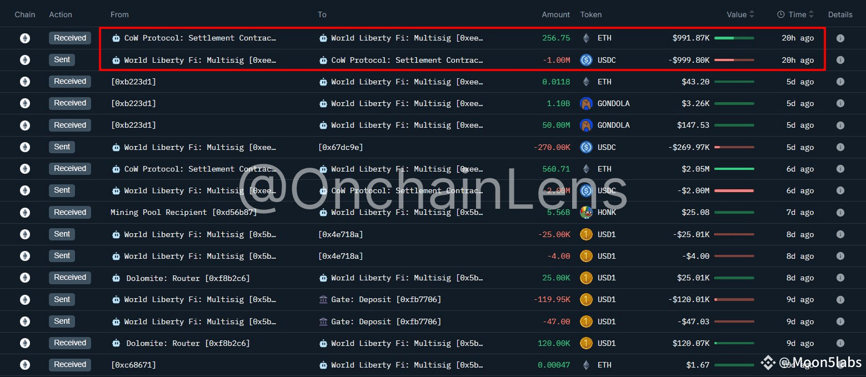Click the -$47.03 value cell
The width and height of the screenshot is (866, 377).
693,321
